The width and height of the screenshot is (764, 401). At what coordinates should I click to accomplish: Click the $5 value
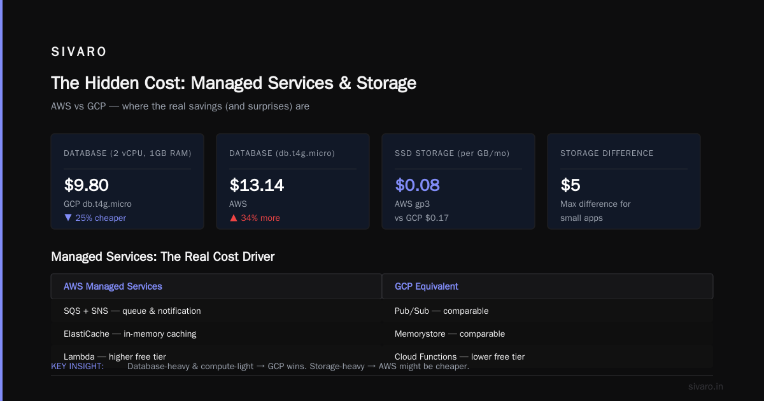click(x=570, y=185)
